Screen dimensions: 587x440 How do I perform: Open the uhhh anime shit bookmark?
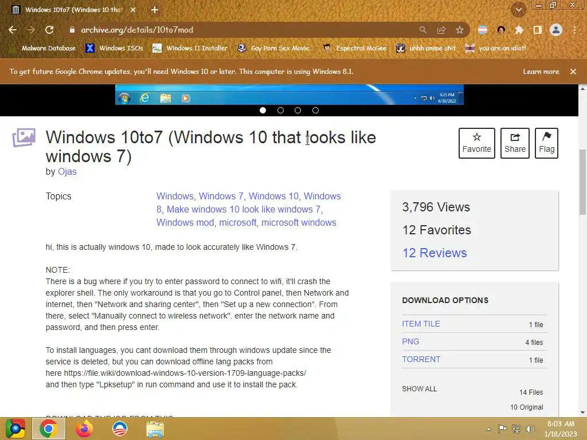426,48
